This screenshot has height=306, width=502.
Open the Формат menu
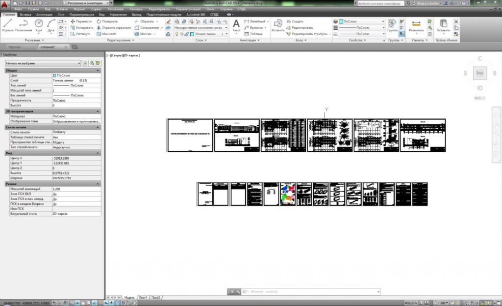79,9
